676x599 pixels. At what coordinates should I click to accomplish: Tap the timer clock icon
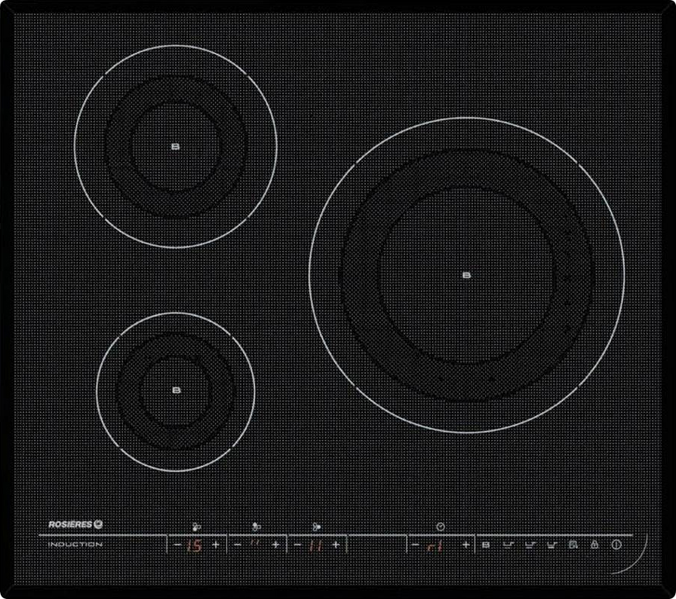point(440,527)
